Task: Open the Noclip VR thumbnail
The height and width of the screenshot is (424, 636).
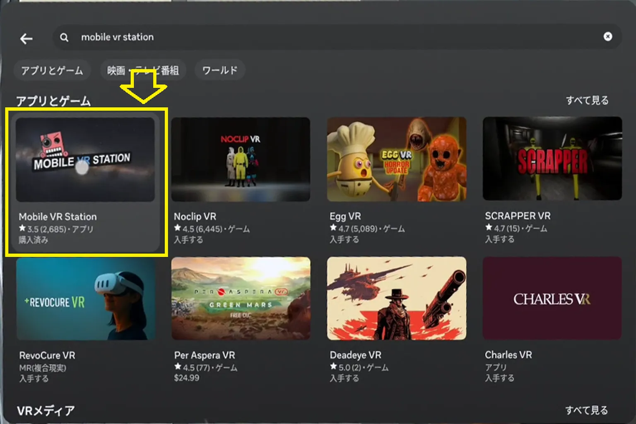Action: click(241, 159)
